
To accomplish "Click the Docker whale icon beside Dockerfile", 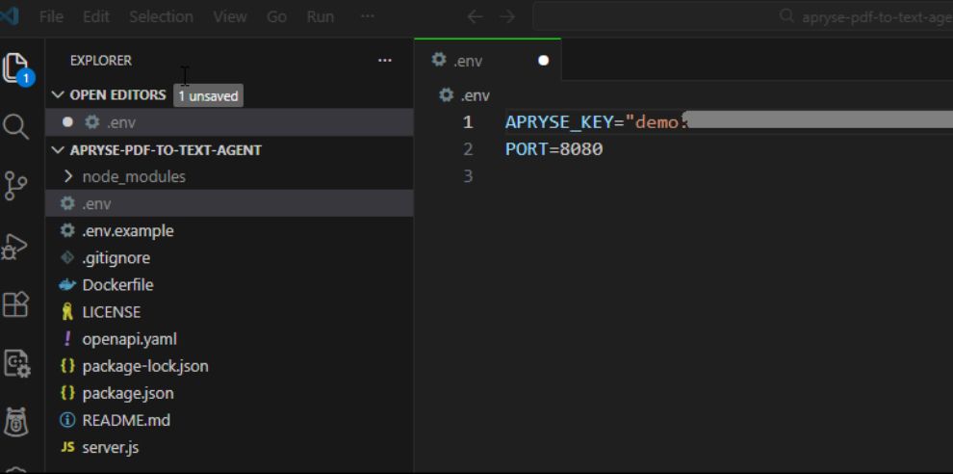I will point(67,285).
